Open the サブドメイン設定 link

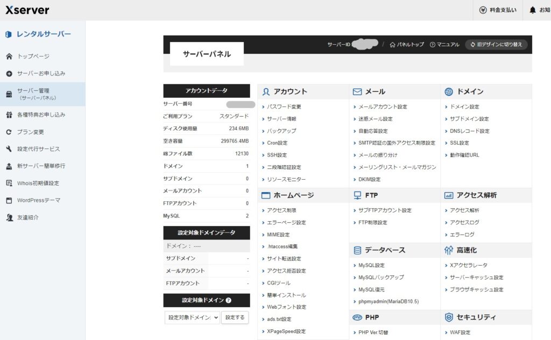click(x=469, y=119)
